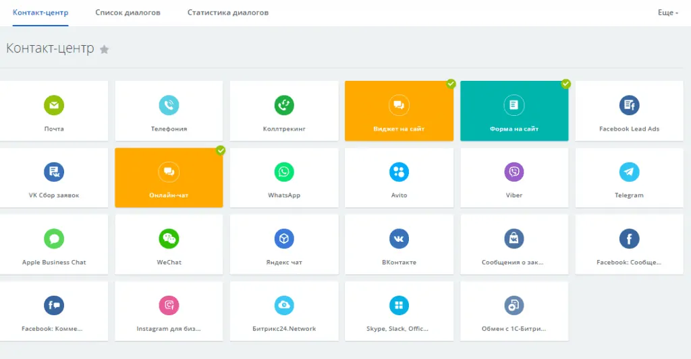Switch to the Список диалогов tab
The width and height of the screenshot is (691, 359).
coord(128,12)
